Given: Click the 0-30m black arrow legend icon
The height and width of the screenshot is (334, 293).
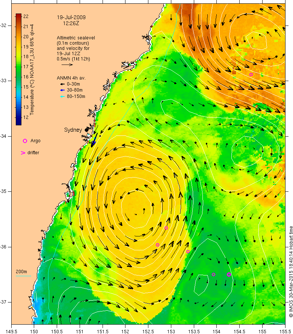Looking at the screenshot, I should [62, 84].
